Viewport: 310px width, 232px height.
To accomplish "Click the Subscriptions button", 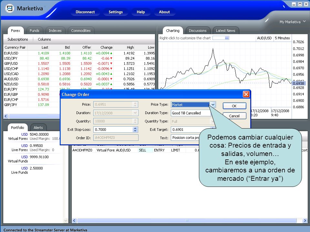I will pos(17,39).
